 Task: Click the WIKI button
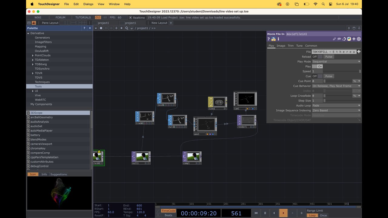(38, 18)
